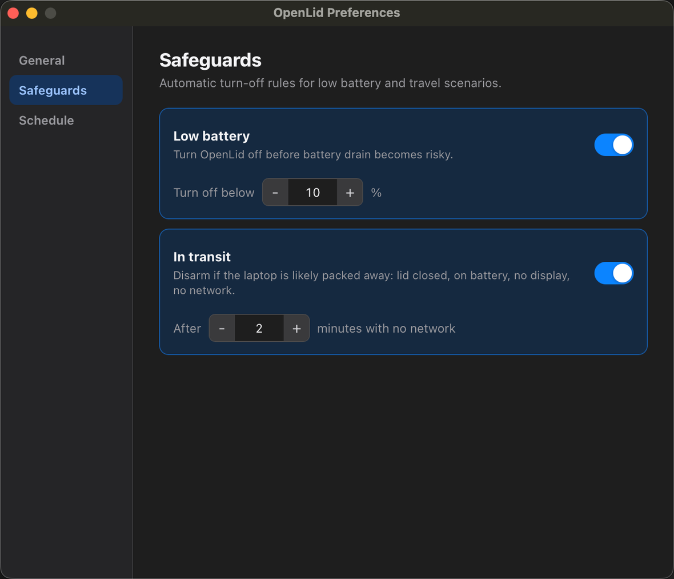Click the Low battery card title
The width and height of the screenshot is (674, 579).
click(211, 136)
